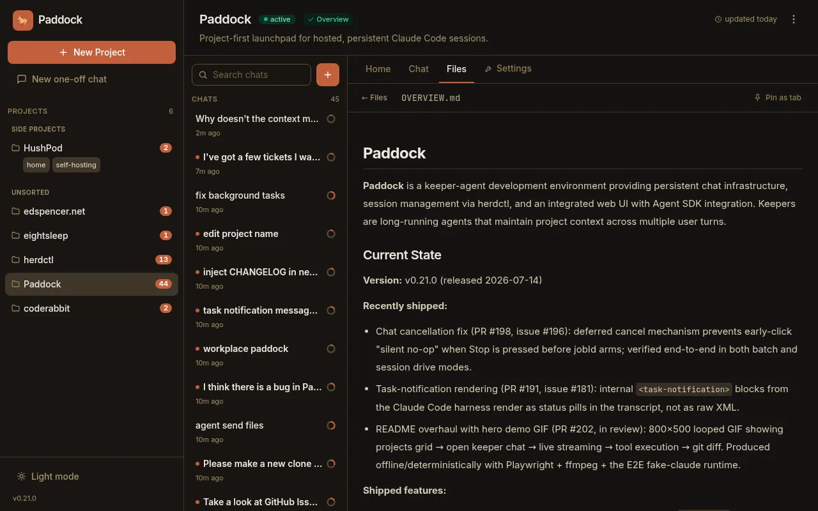Click spinner icon on 'Why doesn't the context' chat
The height and width of the screenshot is (511, 818).
pos(331,119)
